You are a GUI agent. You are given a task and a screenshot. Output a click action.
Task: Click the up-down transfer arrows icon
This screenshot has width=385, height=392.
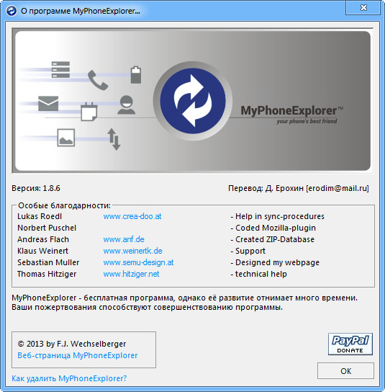click(x=114, y=139)
